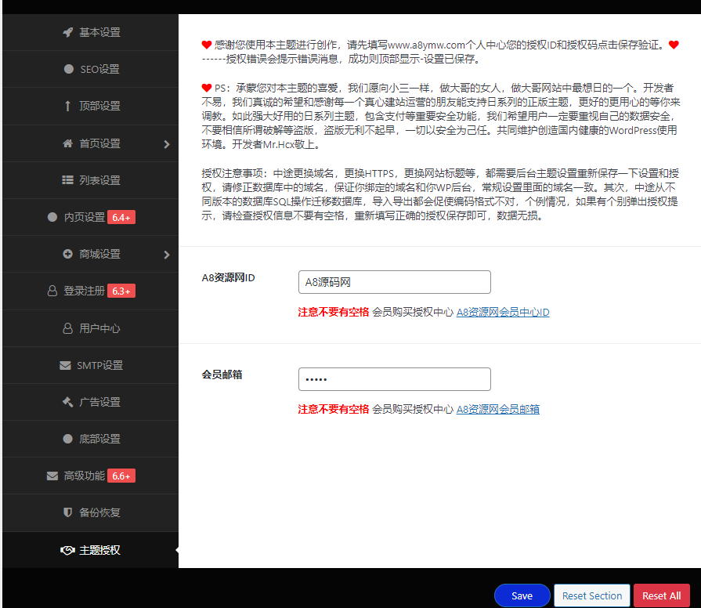701x608 pixels.
Task: Click inside the A8源码网ID input box
Action: click(394, 282)
